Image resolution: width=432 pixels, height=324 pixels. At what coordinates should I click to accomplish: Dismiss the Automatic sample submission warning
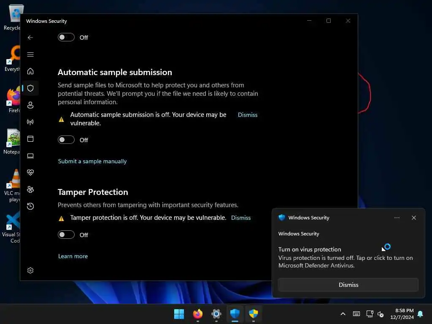247,115
